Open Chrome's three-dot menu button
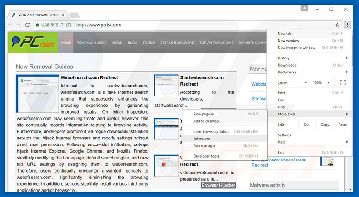 (347, 24)
